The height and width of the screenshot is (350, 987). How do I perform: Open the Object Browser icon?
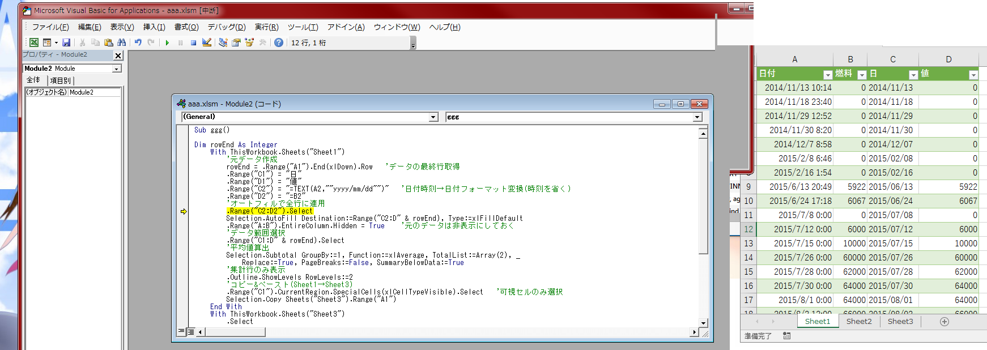tap(249, 42)
